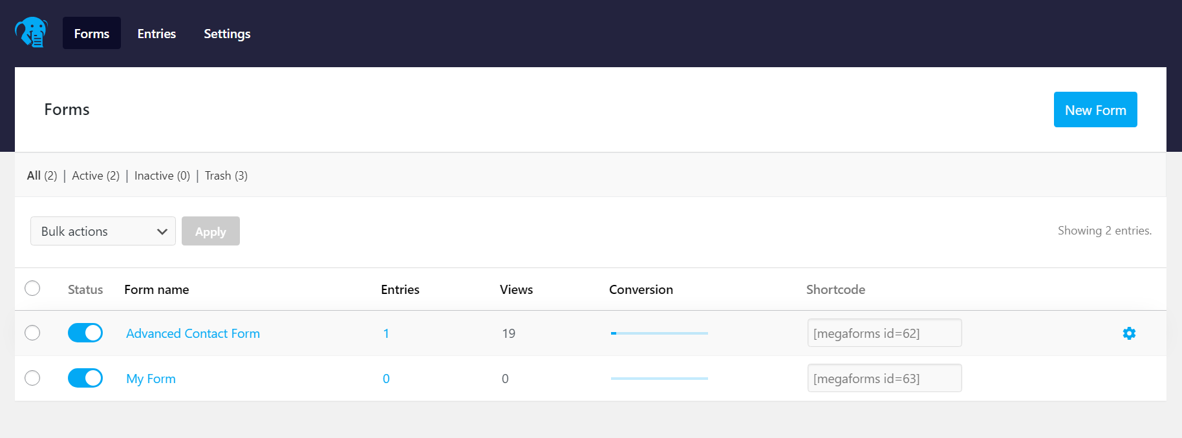The height and width of the screenshot is (438, 1182).
Task: Go to the Settings menu tab
Action: coord(227,34)
